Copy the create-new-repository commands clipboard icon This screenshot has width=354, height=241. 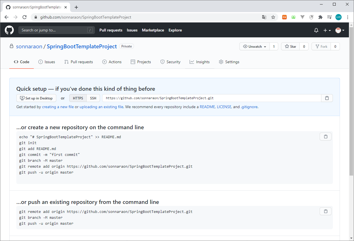coord(326,137)
